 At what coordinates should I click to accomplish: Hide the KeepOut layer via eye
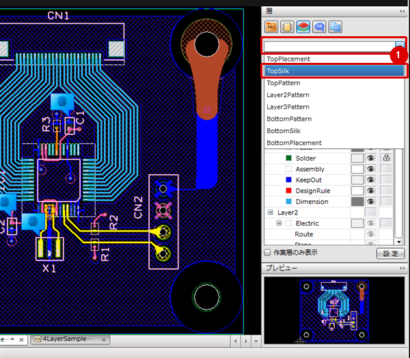tap(370, 180)
